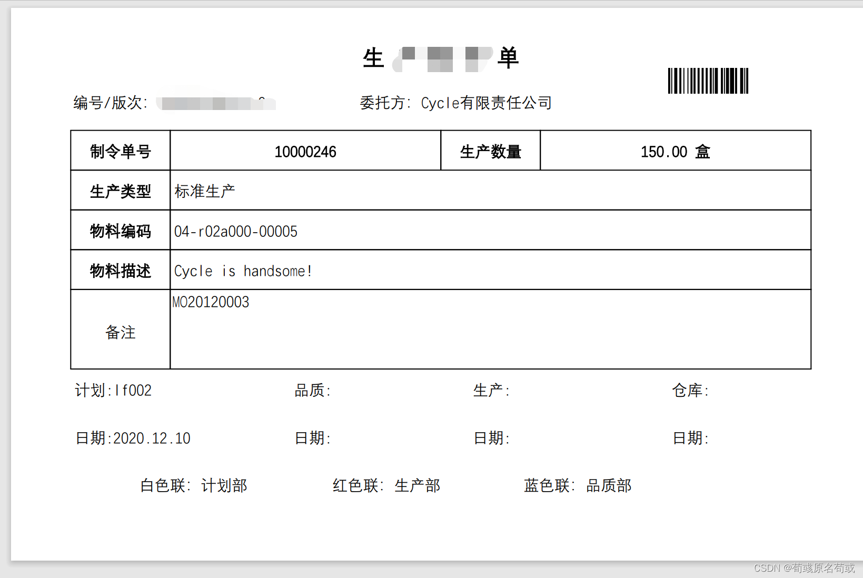The height and width of the screenshot is (578, 863).
Task: Click the 制令单号 header cell
Action: 121,151
